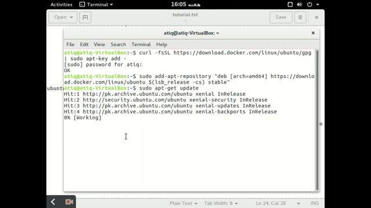Open the Terminal app menu in top bar

click(96, 5)
